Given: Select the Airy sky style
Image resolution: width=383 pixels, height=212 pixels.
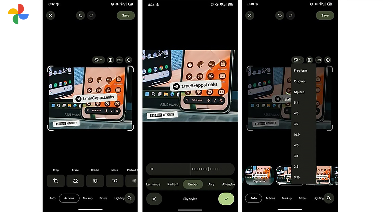Looking at the screenshot, I should tap(211, 184).
